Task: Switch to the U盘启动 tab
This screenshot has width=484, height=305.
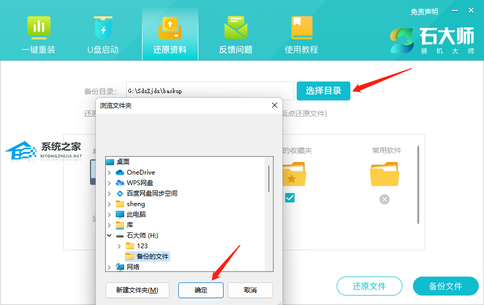Action: point(103,34)
